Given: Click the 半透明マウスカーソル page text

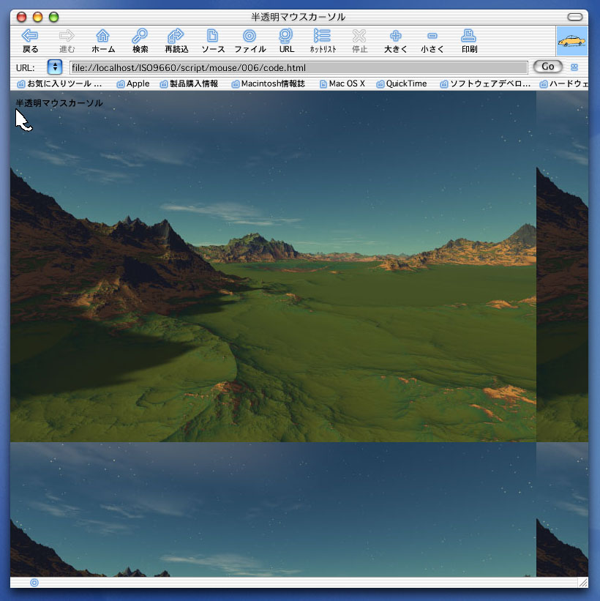Looking at the screenshot, I should click(59, 103).
